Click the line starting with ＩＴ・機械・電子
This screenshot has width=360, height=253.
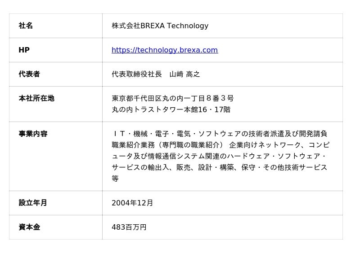pos(220,134)
